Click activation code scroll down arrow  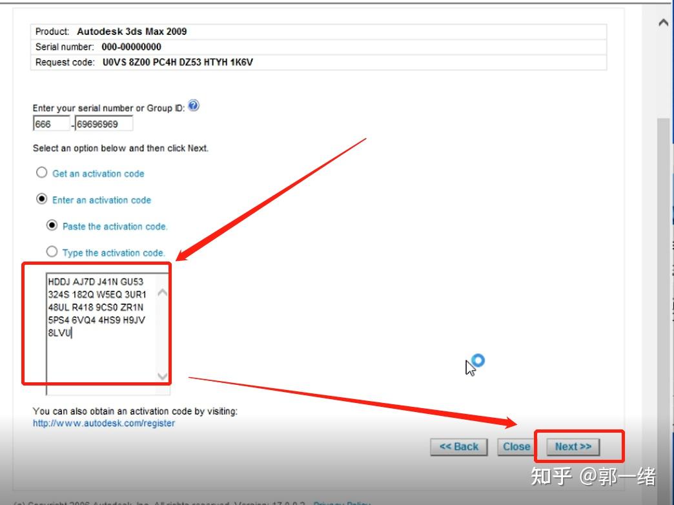(163, 376)
